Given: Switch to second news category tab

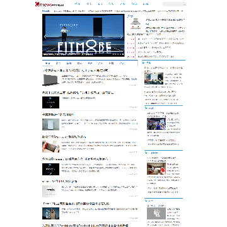Looking at the screenshot, I should click(58, 63).
